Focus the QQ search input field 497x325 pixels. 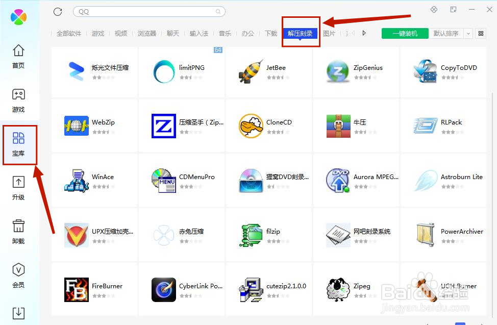pos(149,12)
